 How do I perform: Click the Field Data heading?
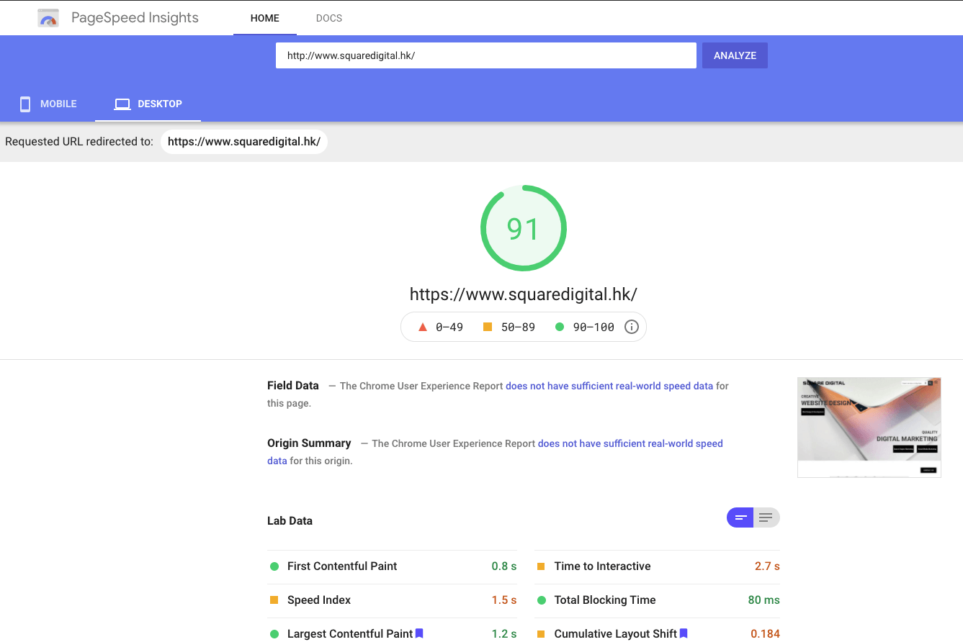coord(293,386)
